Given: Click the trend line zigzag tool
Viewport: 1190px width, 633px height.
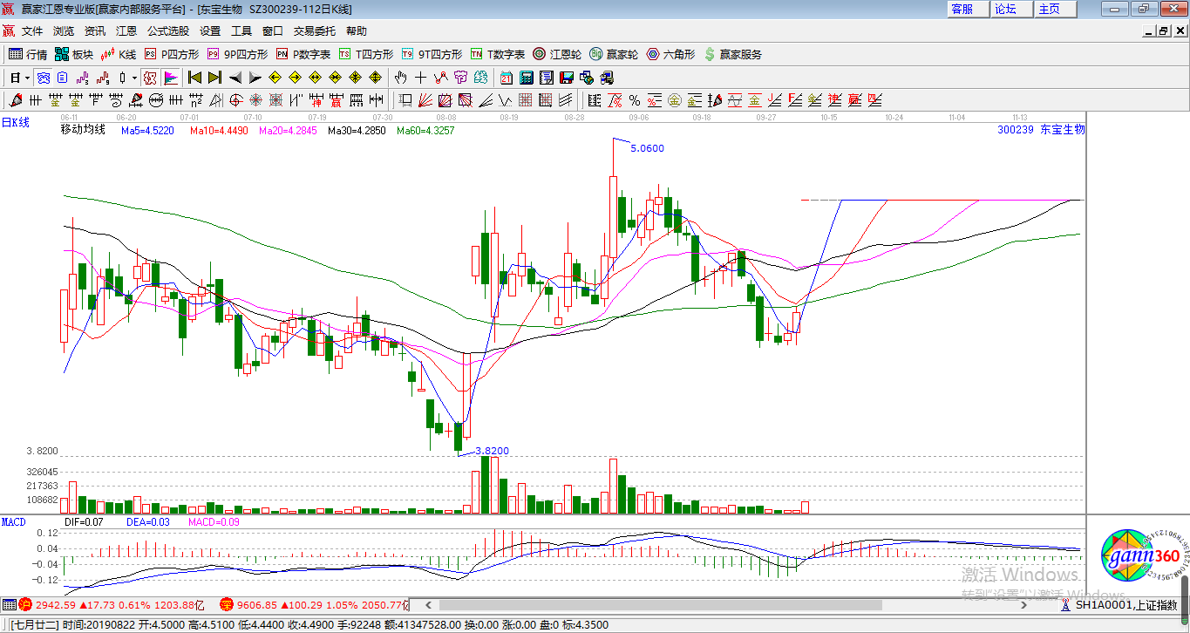Looking at the screenshot, I should [x=441, y=78].
